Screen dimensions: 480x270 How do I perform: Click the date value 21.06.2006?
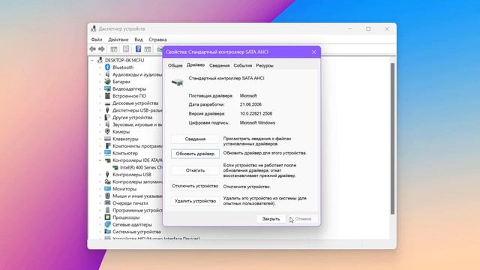[x=250, y=104]
